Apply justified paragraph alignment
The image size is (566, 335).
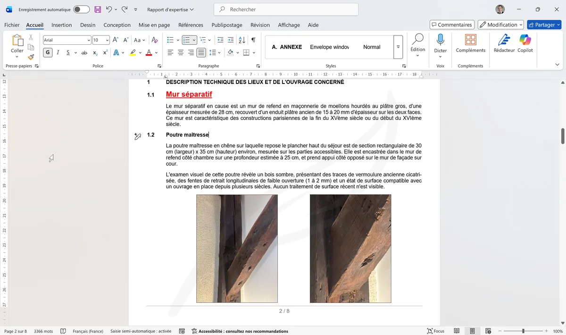pos(201,52)
